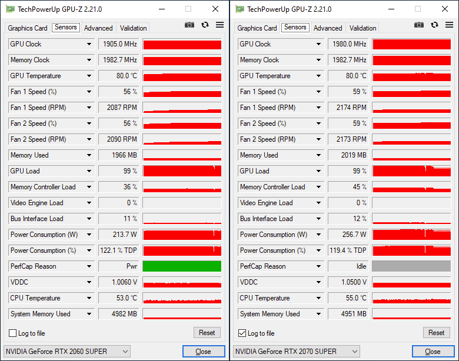Enable Log to file in RTX 2060 SUPER window
The image size is (459, 361).
coord(12,333)
